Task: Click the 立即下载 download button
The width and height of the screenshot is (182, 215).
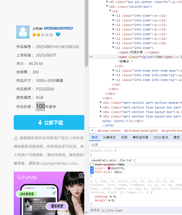Action: pos(50,122)
